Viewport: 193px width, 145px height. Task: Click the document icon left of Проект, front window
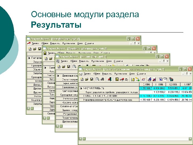(81, 74)
